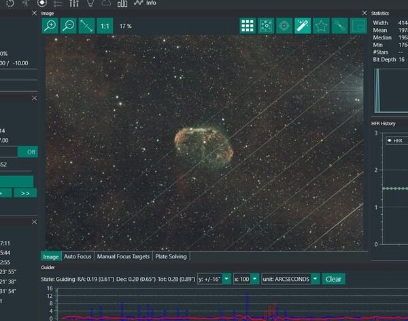Toggle star detection star icon
408x321 pixels.
coord(321,26)
